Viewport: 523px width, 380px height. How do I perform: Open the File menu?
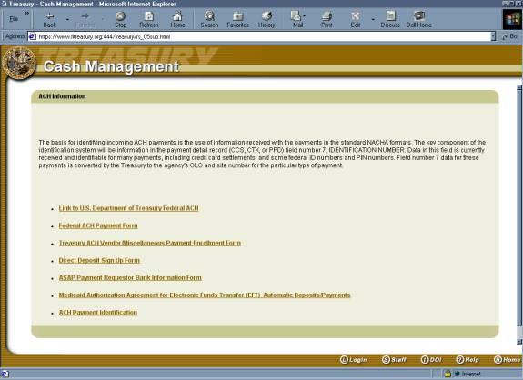tap(14, 19)
